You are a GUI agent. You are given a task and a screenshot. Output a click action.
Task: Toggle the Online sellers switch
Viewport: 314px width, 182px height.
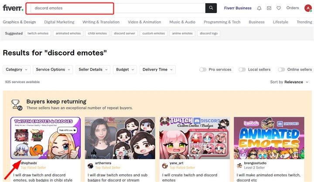coord(281,70)
